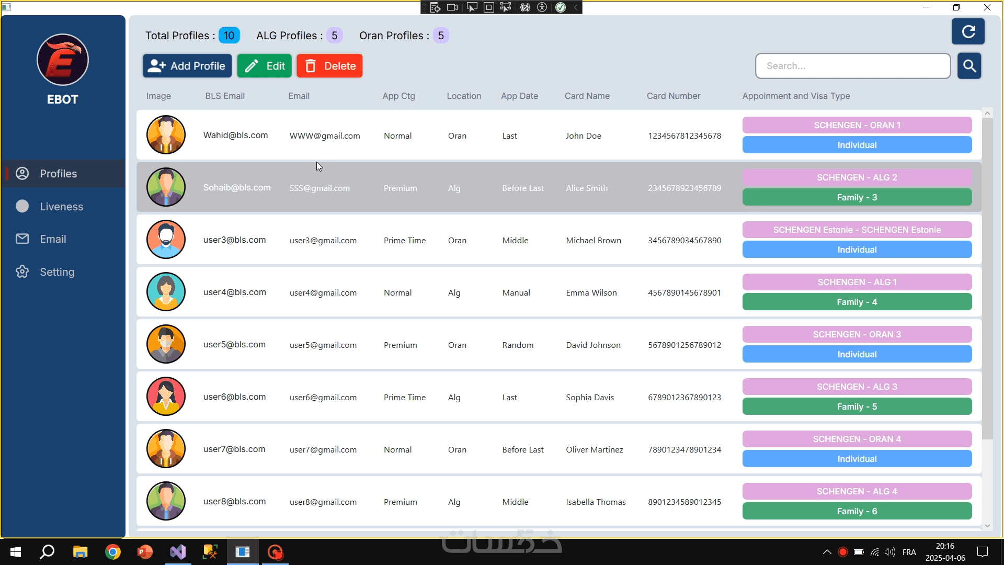
Task: Click the user3@bls.com profile avatar
Action: pyautogui.click(x=166, y=240)
